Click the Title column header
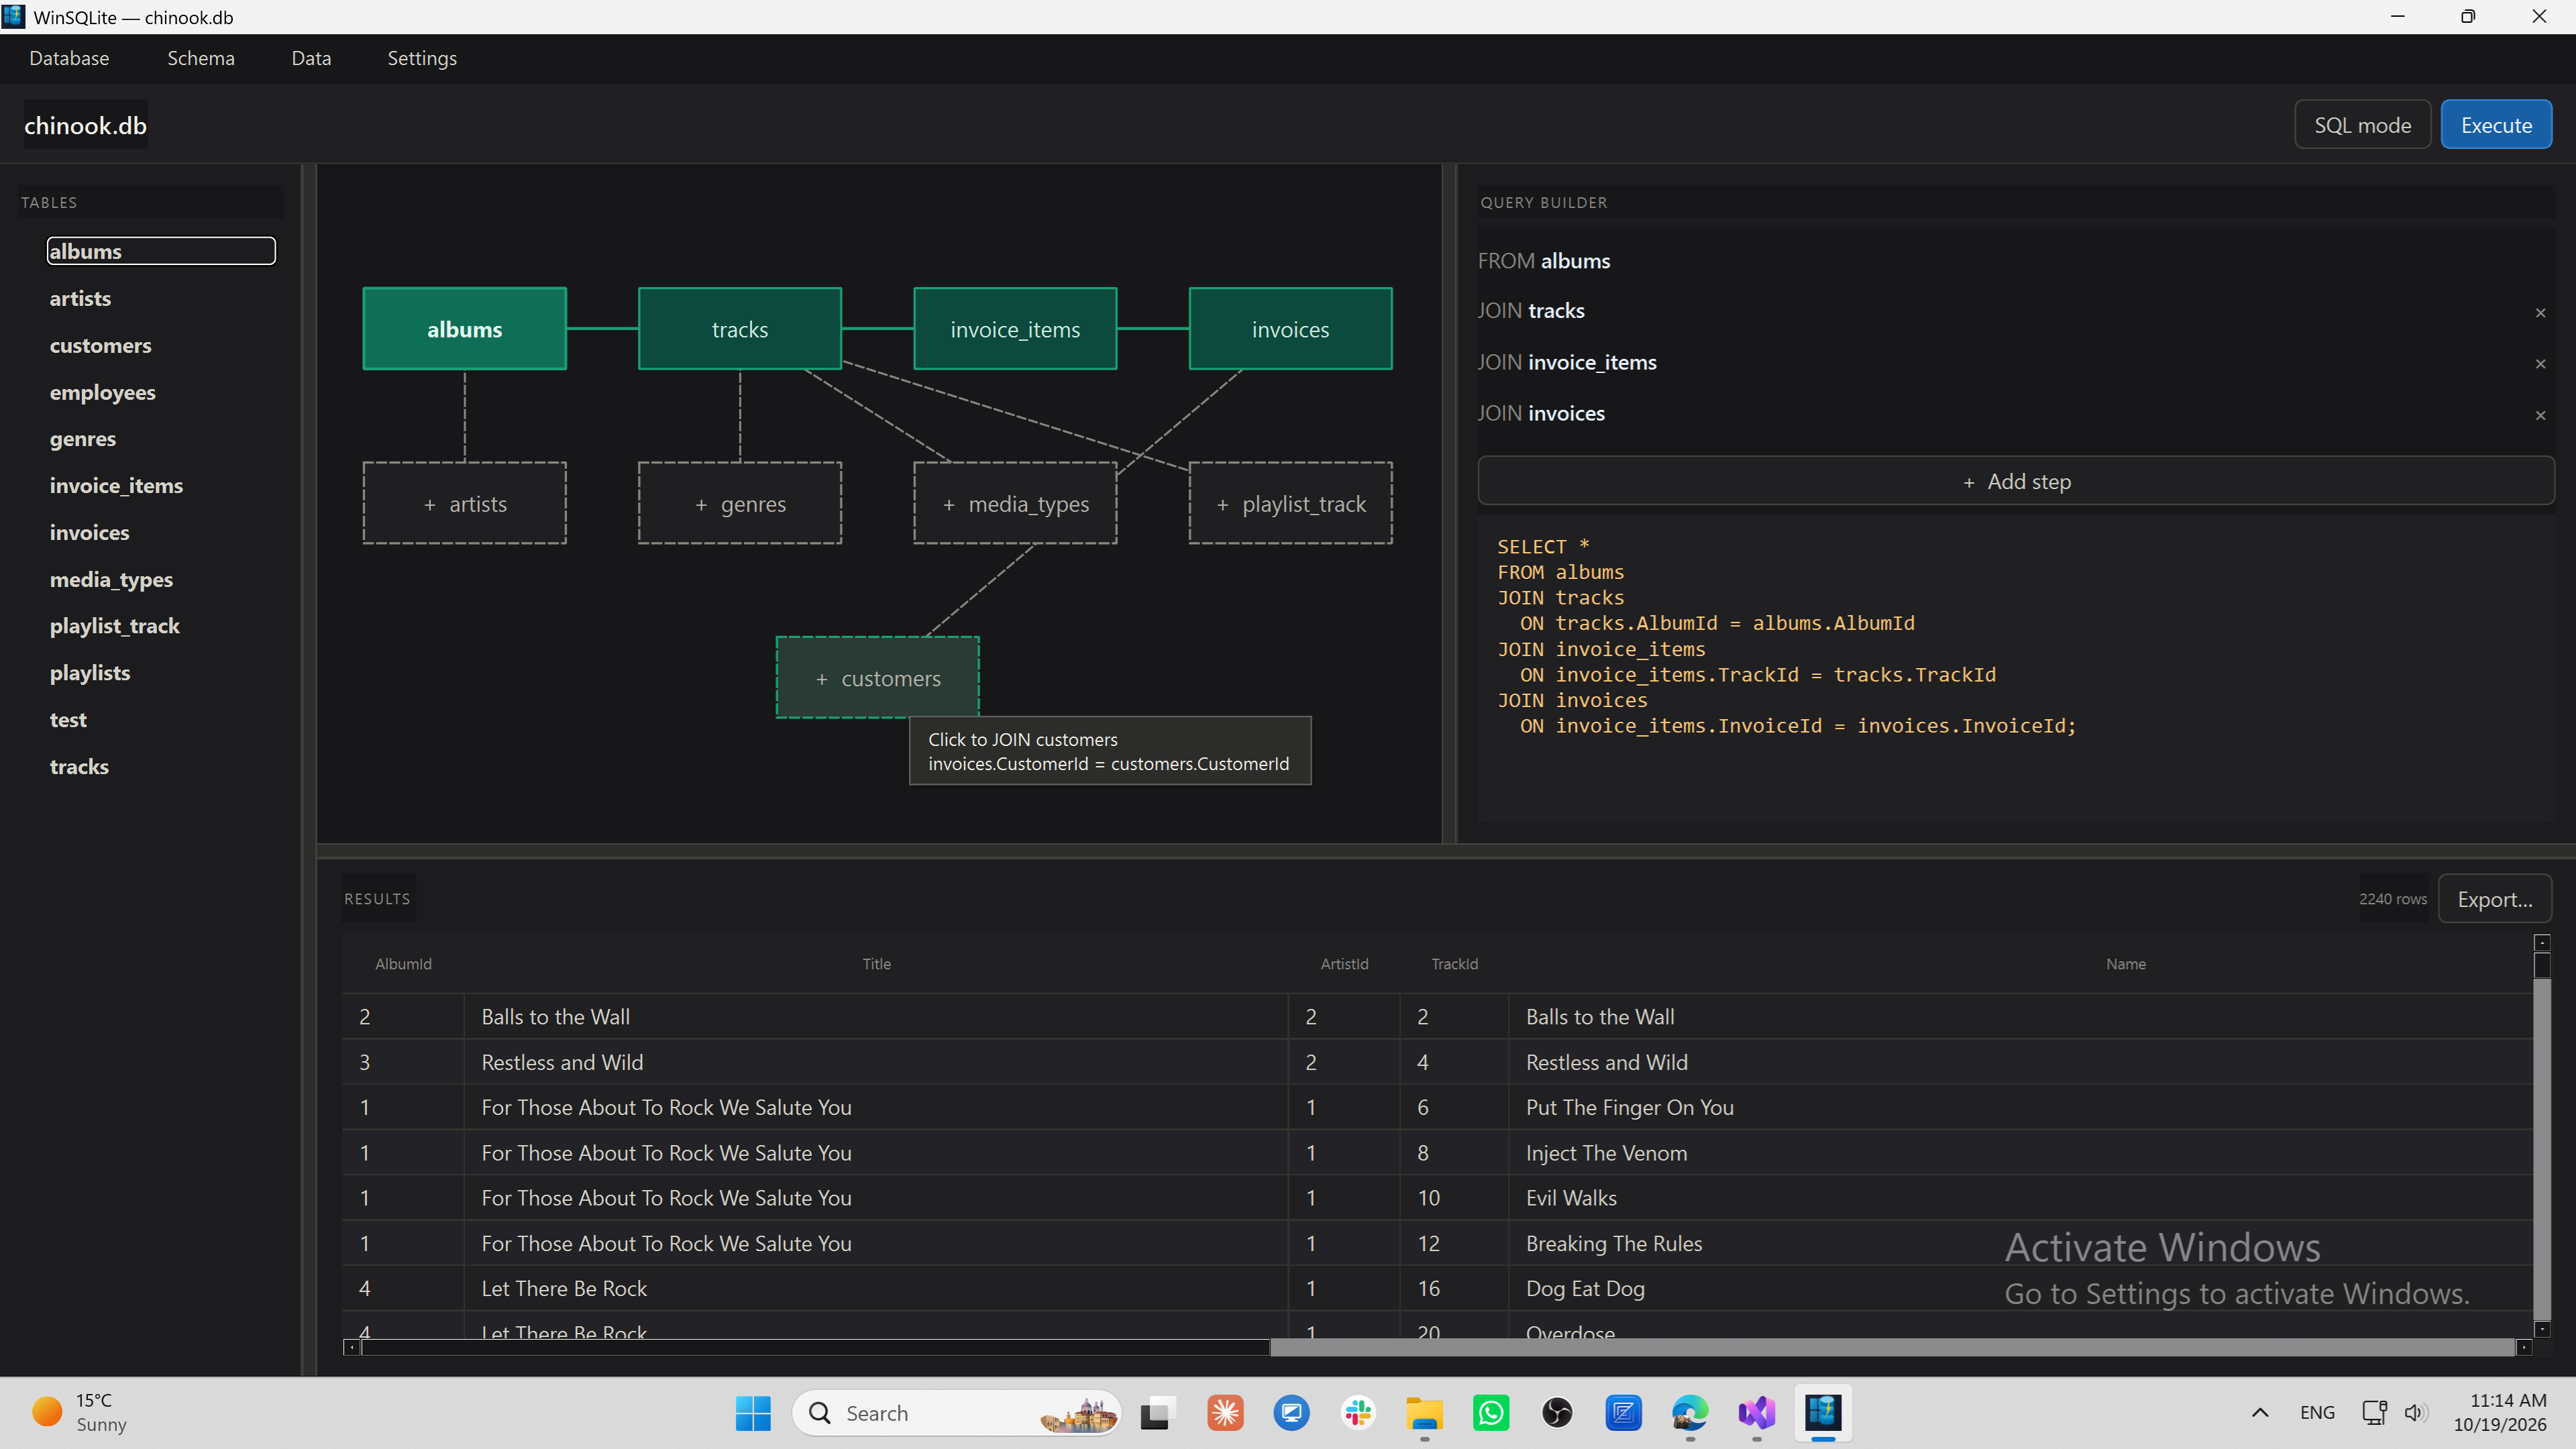 [877, 964]
